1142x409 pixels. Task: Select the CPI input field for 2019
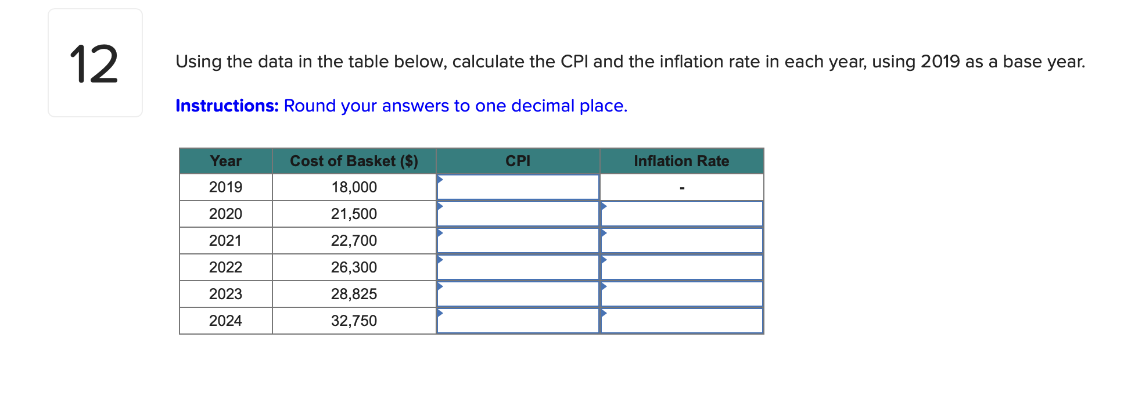[x=519, y=187]
